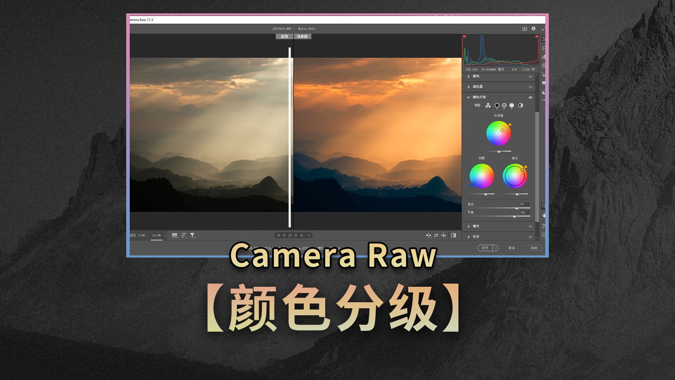This screenshot has width=675, height=380.
Task: Swap before and after settings icon
Action: [436, 235]
